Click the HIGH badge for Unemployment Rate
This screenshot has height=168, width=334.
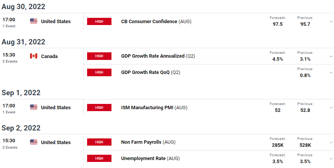point(99,159)
